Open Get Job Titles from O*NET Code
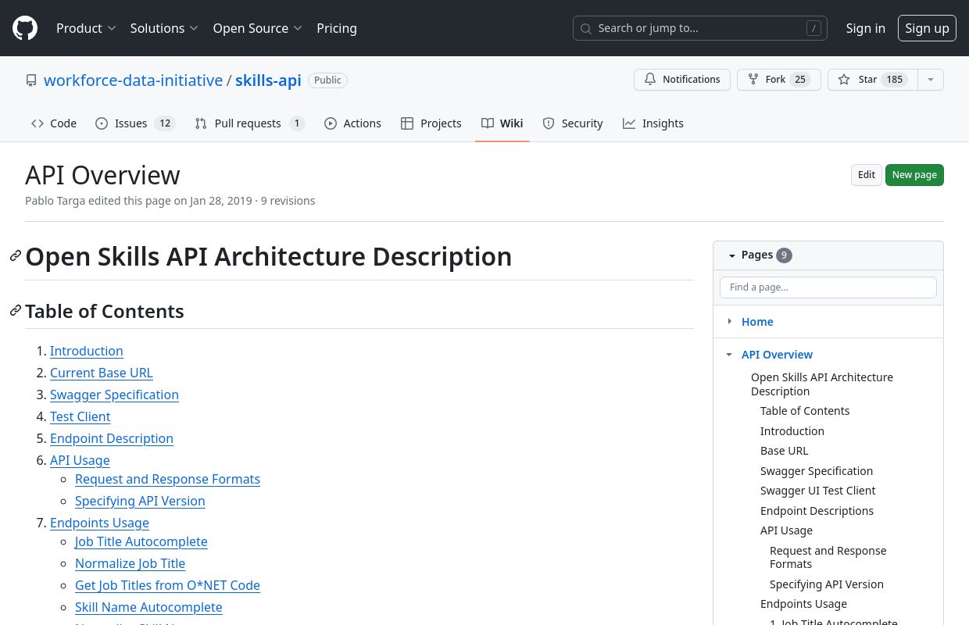Screen dimensions: 969x625 point(167,585)
